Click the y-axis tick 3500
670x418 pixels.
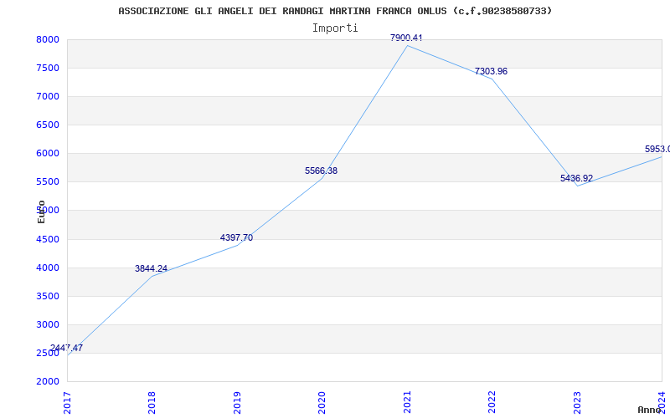coord(47,297)
